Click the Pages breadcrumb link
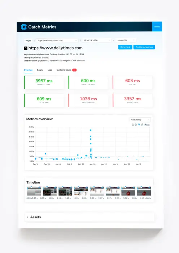The height and width of the screenshot is (253, 179). pos(28,40)
